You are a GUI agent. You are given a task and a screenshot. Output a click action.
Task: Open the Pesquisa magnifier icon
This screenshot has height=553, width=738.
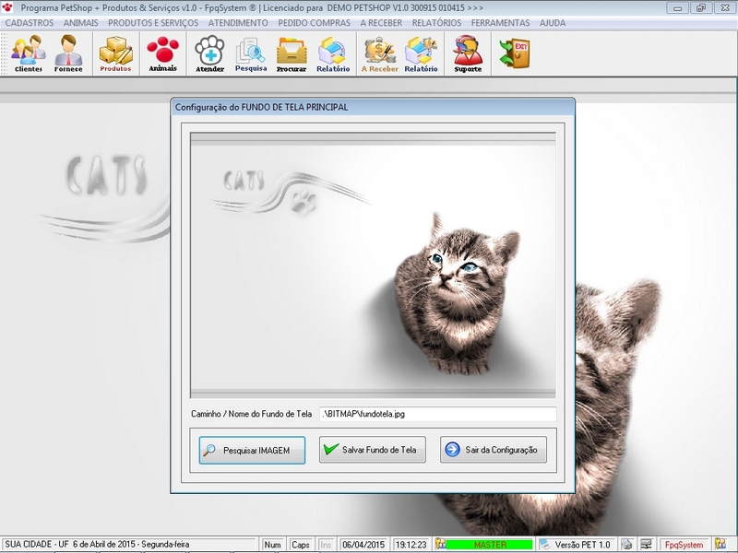(251, 53)
